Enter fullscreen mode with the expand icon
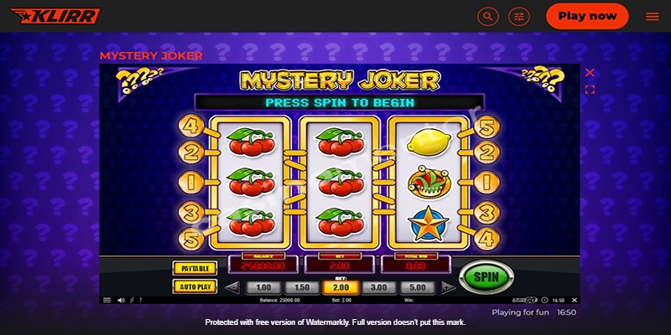The width and height of the screenshot is (671, 335). [590, 90]
